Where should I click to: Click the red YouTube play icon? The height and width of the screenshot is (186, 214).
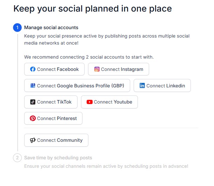click(89, 102)
